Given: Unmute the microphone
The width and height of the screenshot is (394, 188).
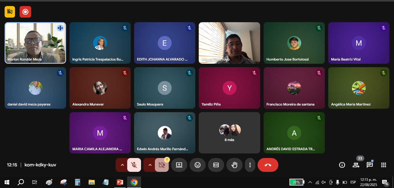Looking at the screenshot, I should [x=134, y=165].
